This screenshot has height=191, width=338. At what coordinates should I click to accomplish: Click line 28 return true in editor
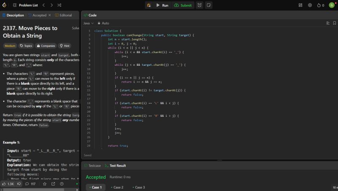coord(118,145)
